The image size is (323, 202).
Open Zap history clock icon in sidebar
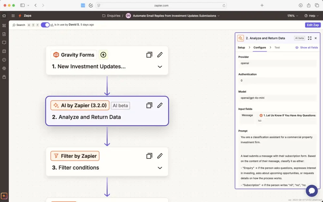pos(4,60)
